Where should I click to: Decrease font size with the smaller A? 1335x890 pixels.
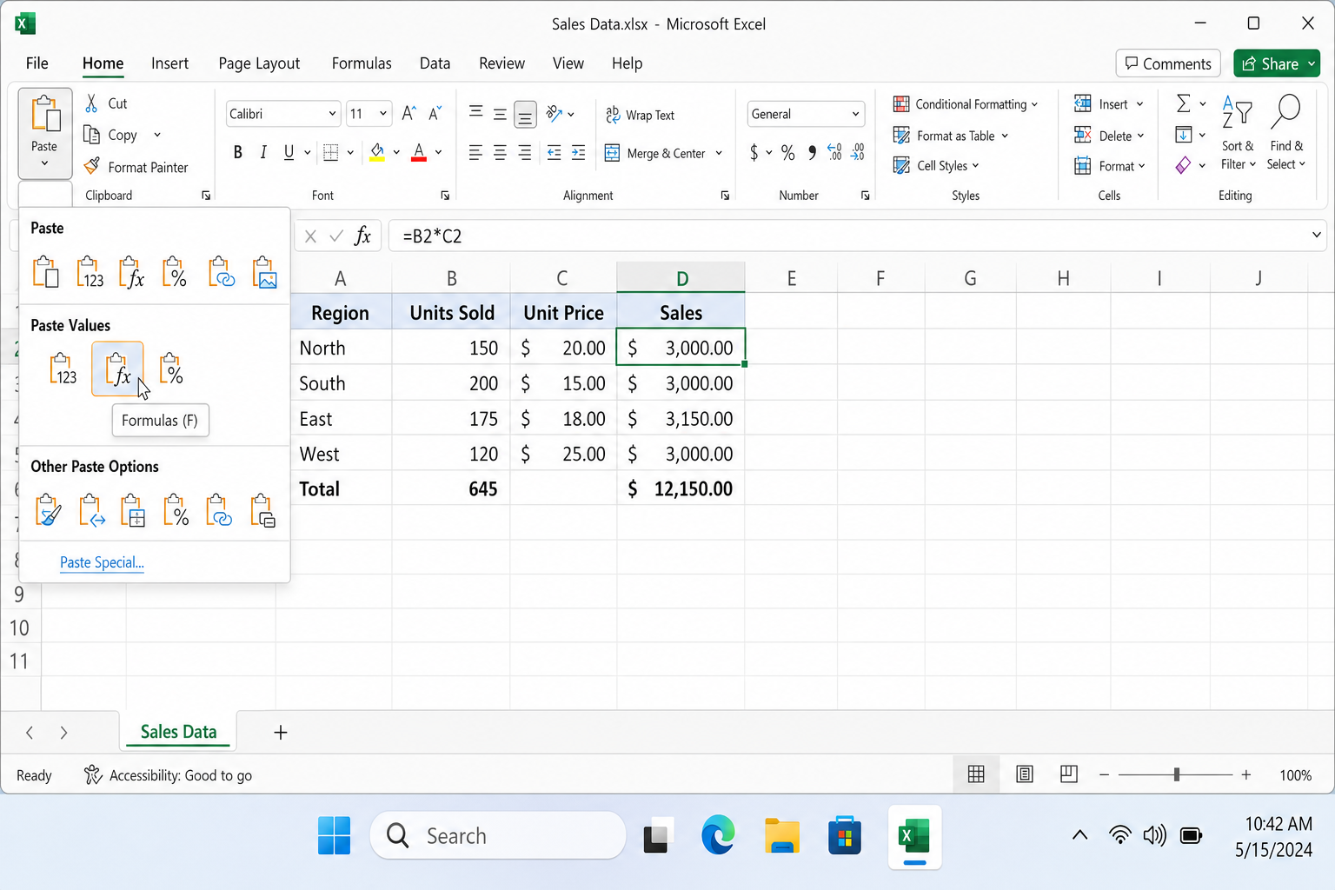[x=435, y=113]
